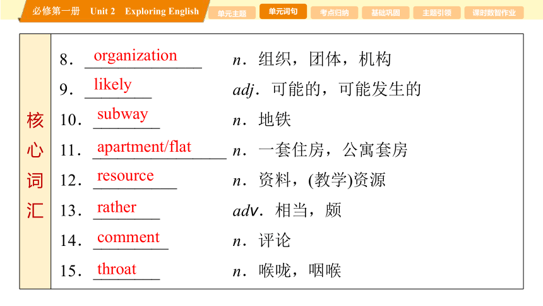
Task: Click the definition 评论
Action: [275, 240]
